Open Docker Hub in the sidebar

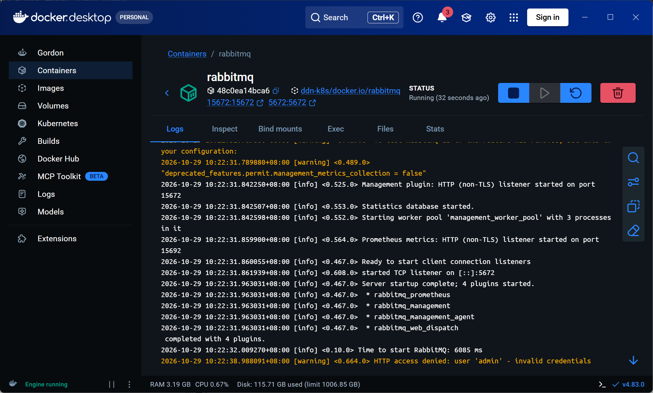[71, 159]
